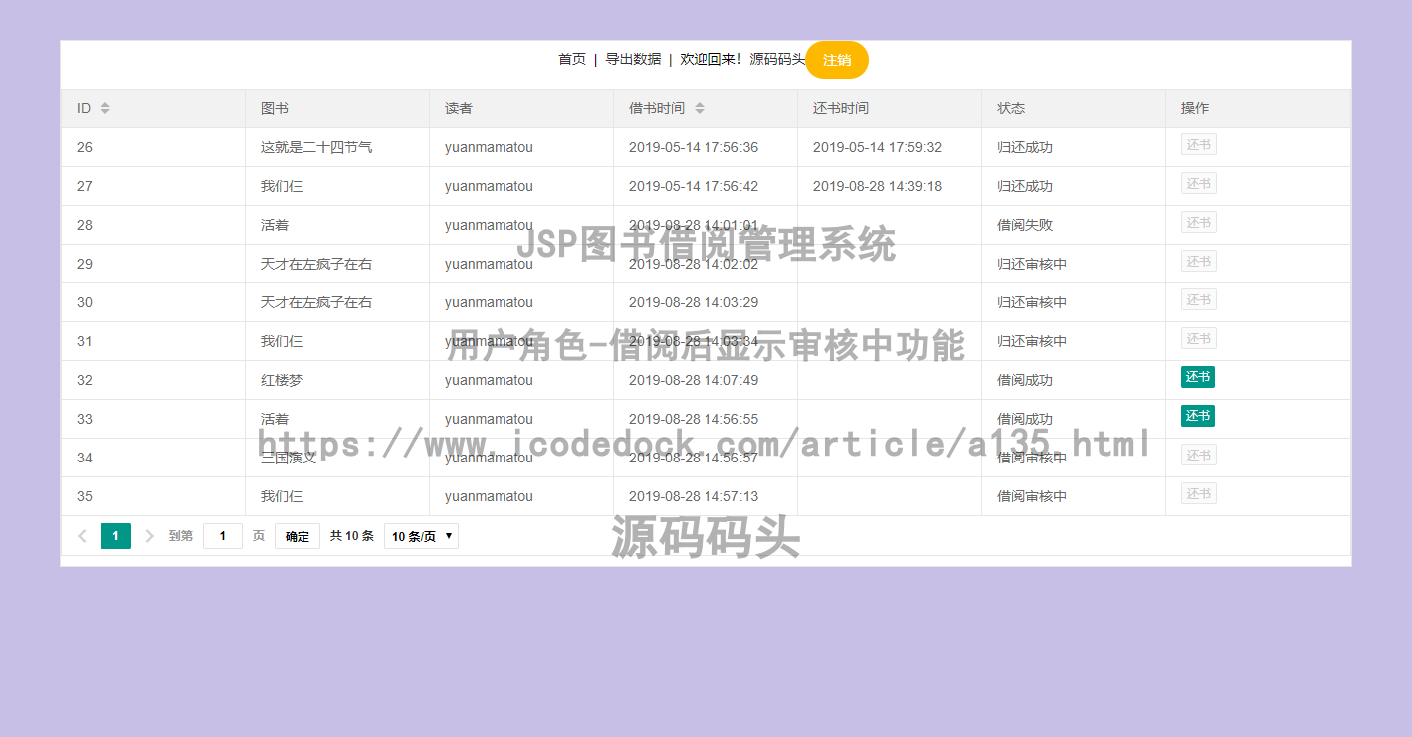This screenshot has width=1412, height=737.
Task: Go to the next page using right chevron
Action: 149,535
